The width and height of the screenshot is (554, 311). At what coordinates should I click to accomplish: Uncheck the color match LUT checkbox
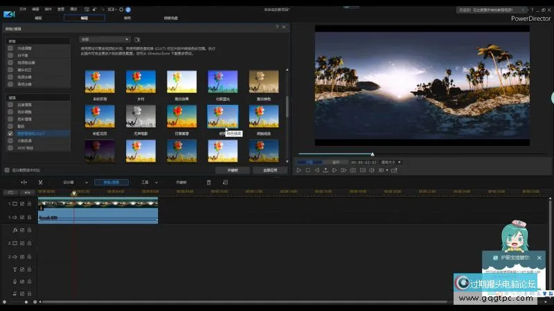point(10,133)
